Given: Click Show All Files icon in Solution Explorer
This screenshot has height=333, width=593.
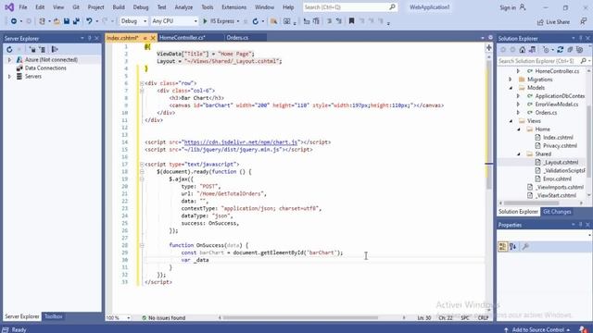Looking at the screenshot, I should (579, 49).
